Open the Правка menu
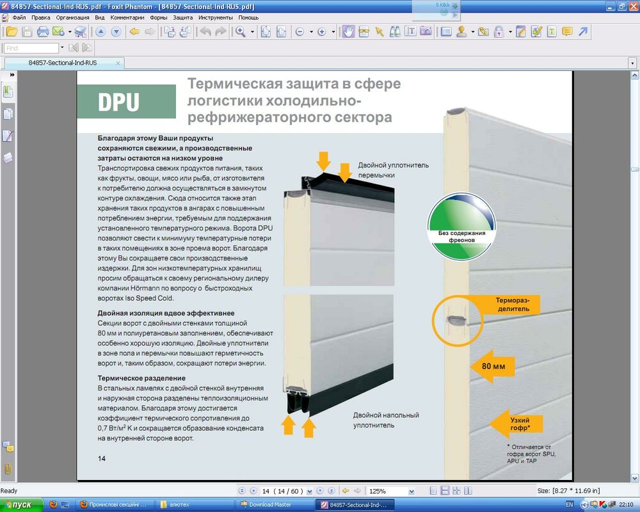 point(41,17)
